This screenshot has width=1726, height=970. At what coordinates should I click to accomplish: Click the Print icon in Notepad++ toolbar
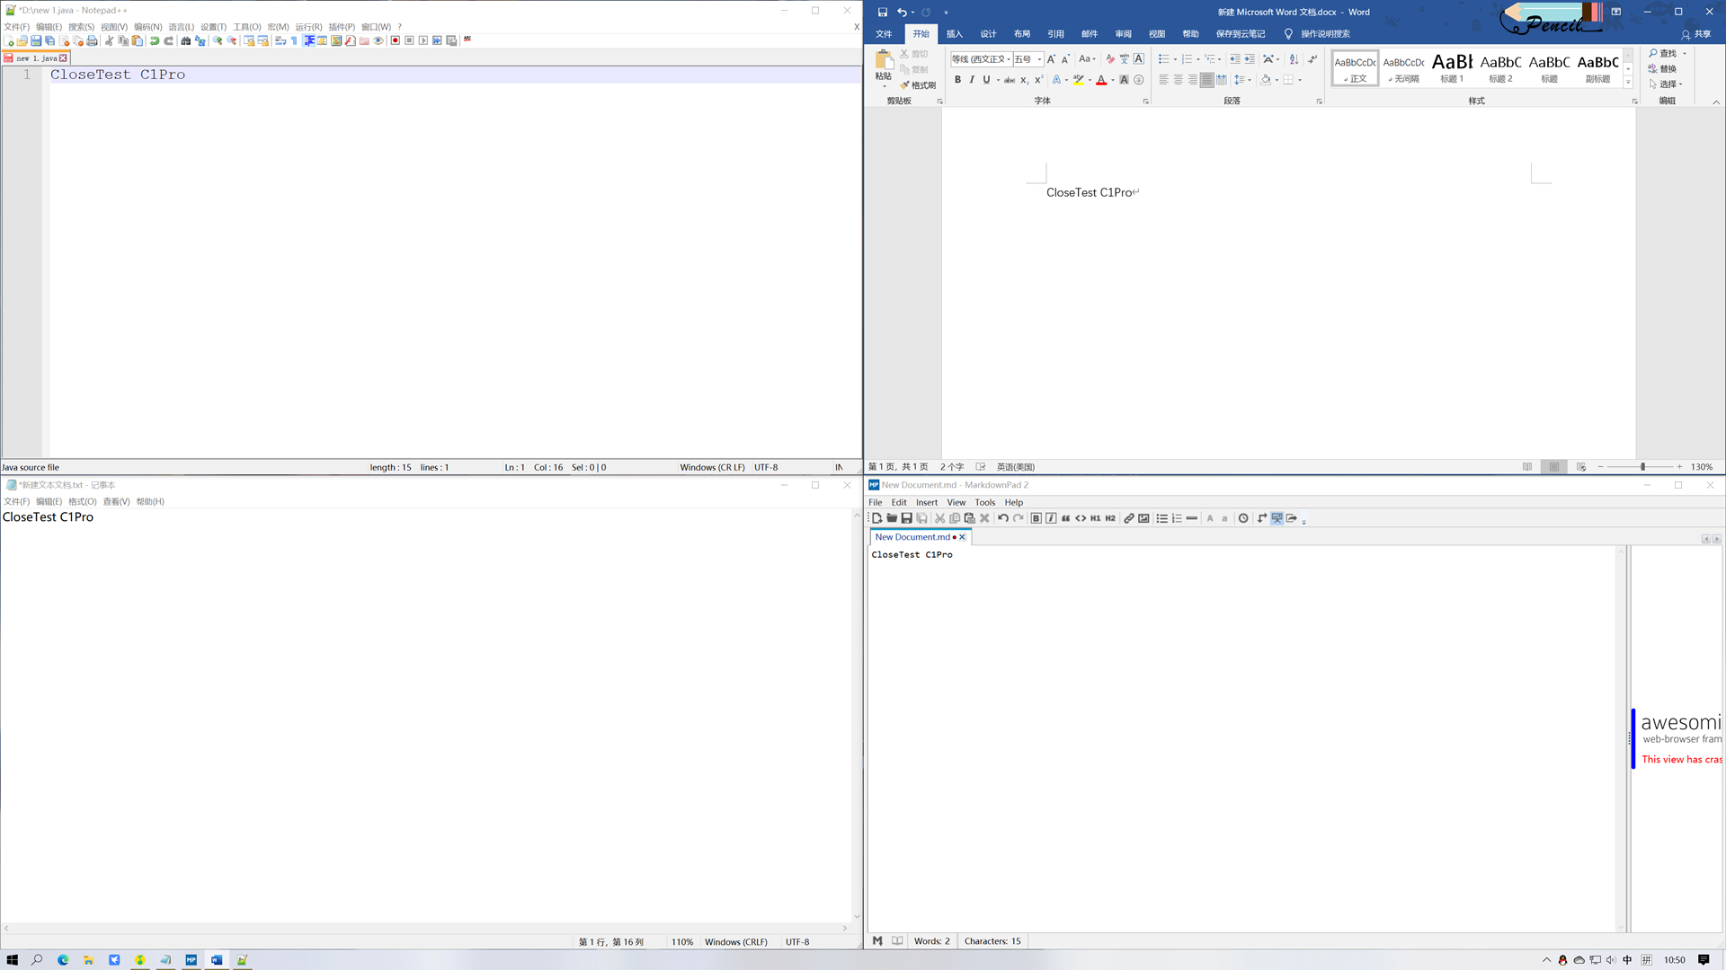point(92,40)
